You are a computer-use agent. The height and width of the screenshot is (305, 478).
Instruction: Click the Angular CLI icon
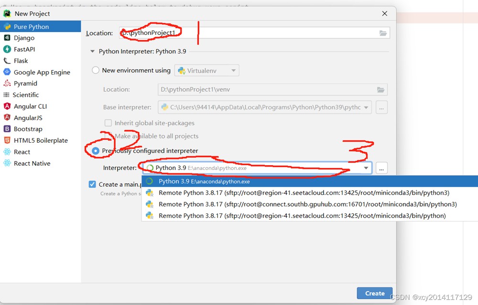click(7, 106)
